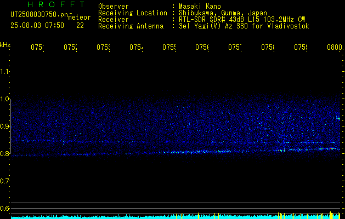Click Shibukawa, Gunma, Japan text
The height and width of the screenshot is (219, 345).
pyautogui.click(x=223, y=13)
